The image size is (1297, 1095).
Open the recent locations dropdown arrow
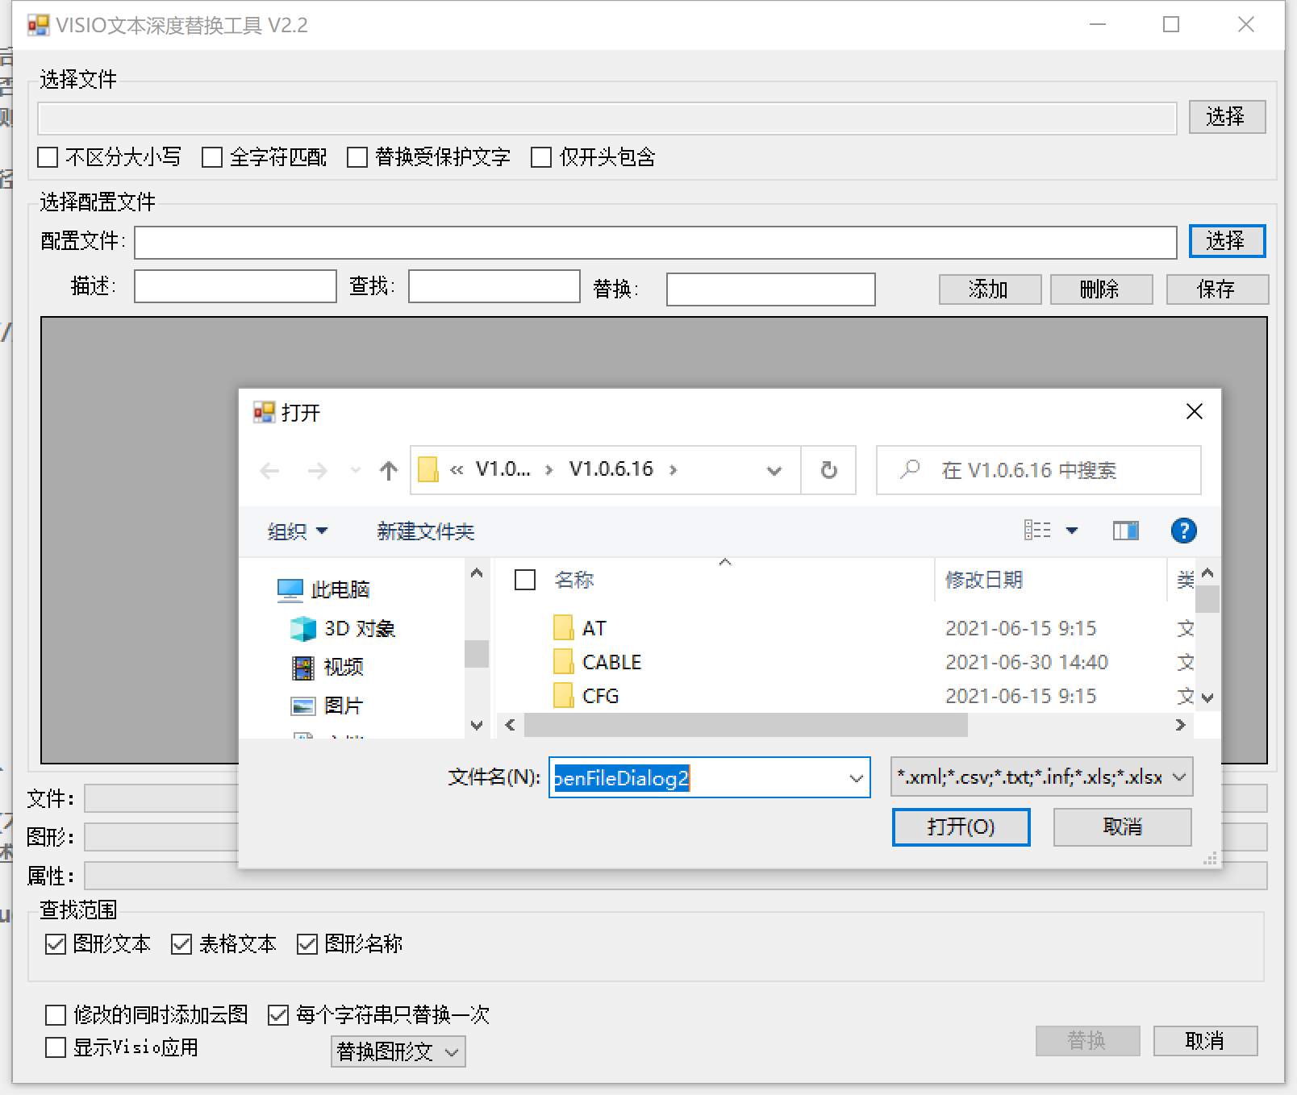[x=355, y=470]
